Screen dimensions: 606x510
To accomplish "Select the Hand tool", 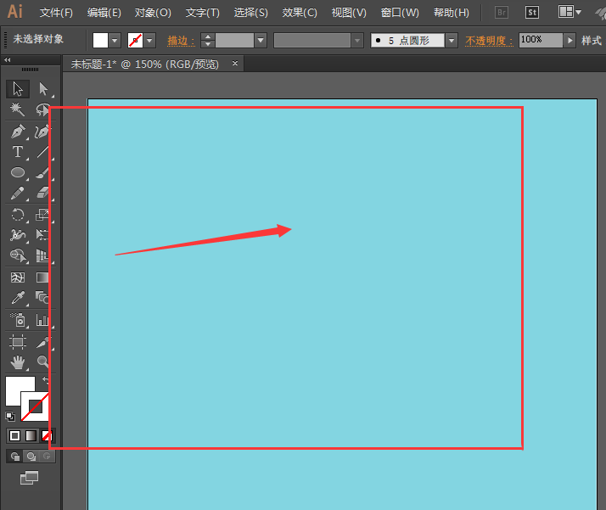I will point(17,362).
